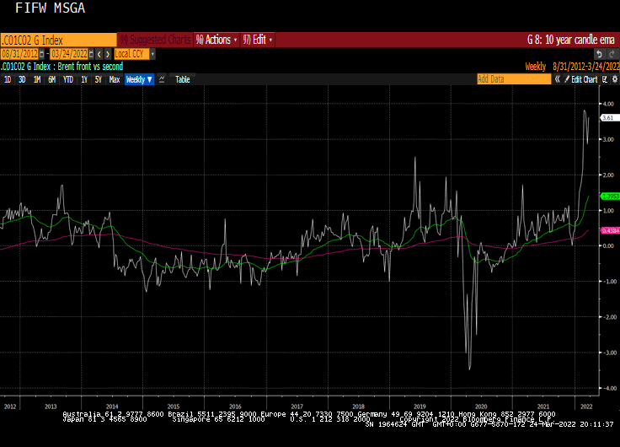
Task: Click the Edit Chart button
Action: 582,79
